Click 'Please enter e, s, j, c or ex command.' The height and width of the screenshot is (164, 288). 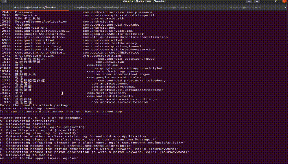pyautogui.click(x=41, y=118)
